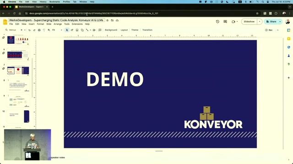Screen dimensions: 293x164
Task: Open the Insert menu
Action: 32,24
